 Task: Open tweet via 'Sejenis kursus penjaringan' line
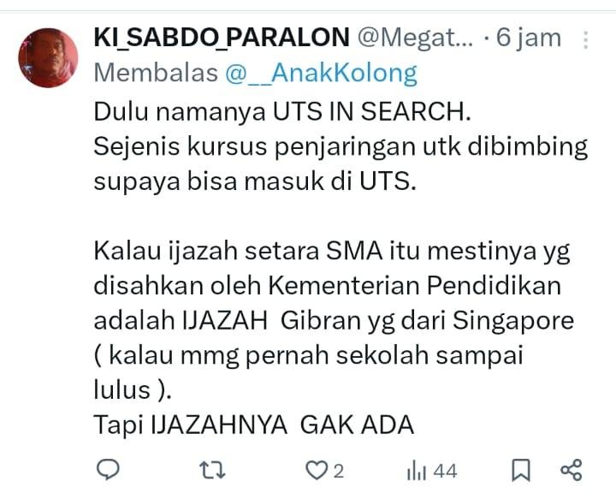coord(341,148)
